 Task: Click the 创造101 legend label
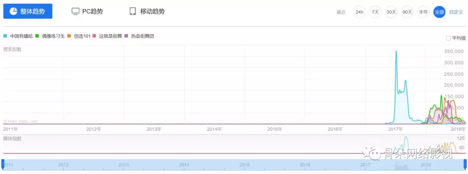[x=82, y=36]
